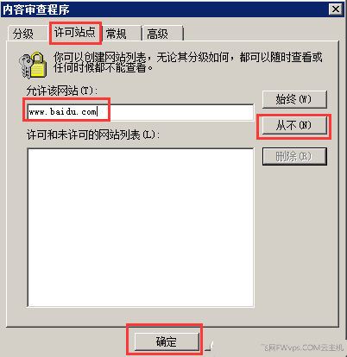Click the description text about creating website lists
Image resolution: width=347 pixels, height=357 pixels.
pos(187,62)
